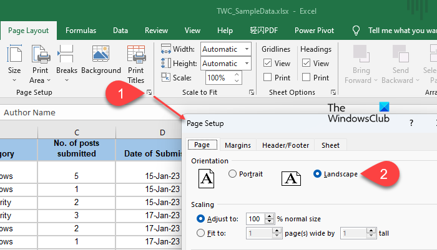Viewport: 437px width, 250px height.
Task: Open the Scale to Fit dialog launcher
Action: 252,92
